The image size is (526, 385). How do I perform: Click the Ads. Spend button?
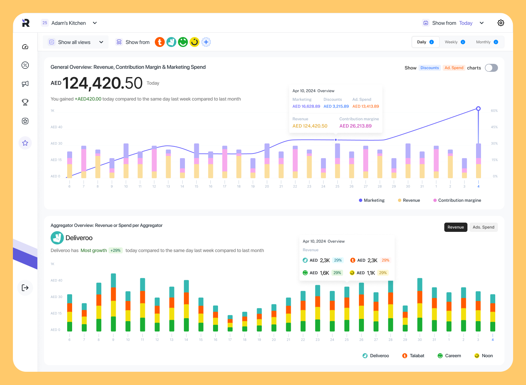click(483, 227)
